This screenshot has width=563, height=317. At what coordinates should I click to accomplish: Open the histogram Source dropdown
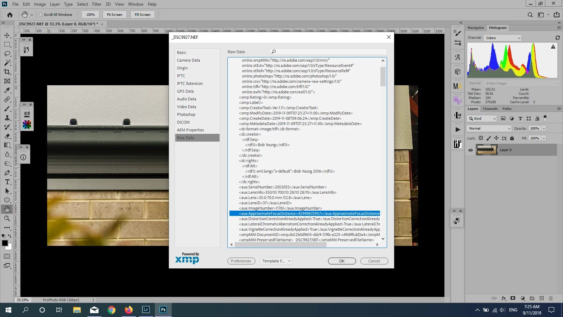[521, 83]
